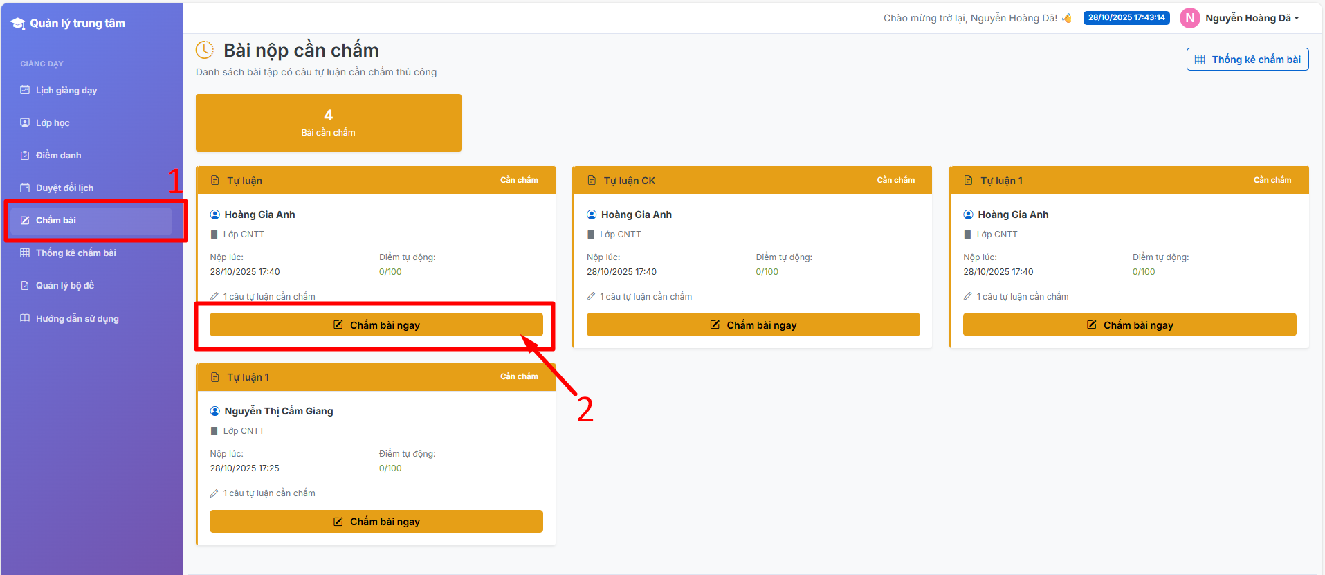Grade Nguyễn Thị Cẩm Giang's submission now
The image size is (1325, 575).
(376, 521)
